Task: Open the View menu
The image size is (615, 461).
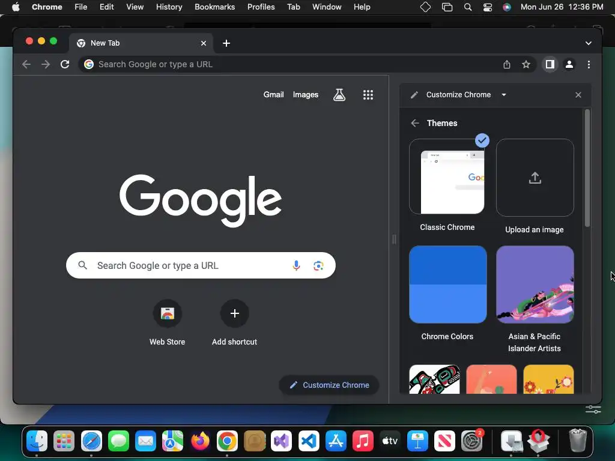Action: (x=135, y=7)
